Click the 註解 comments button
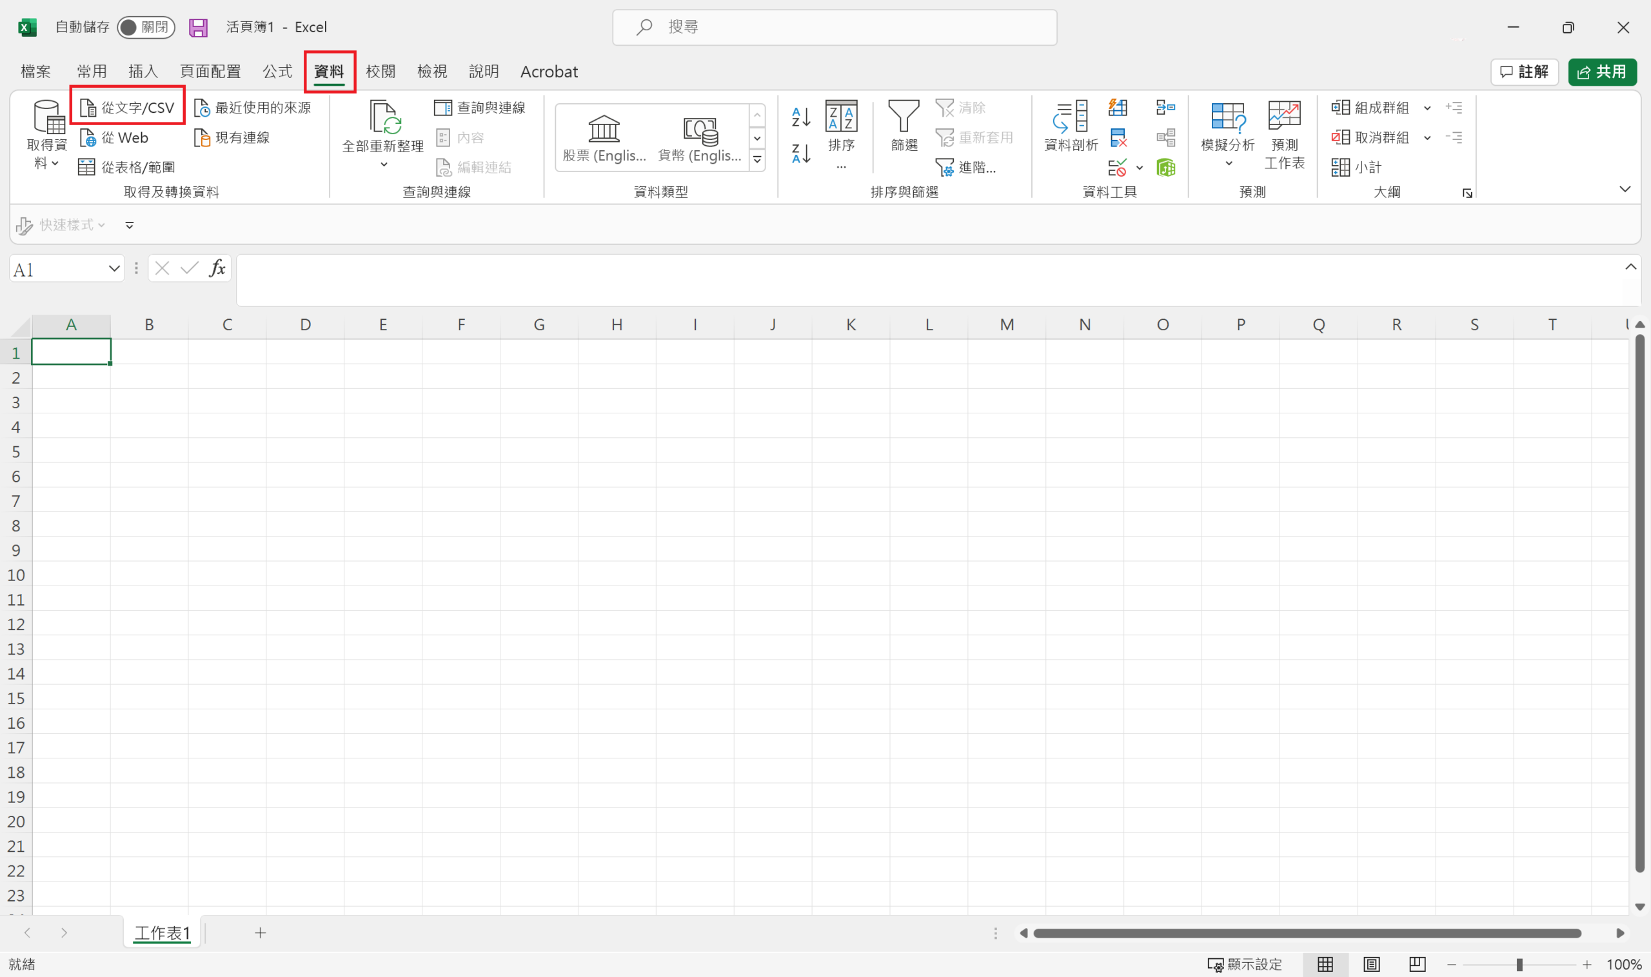The height and width of the screenshot is (977, 1651). 1524,72
